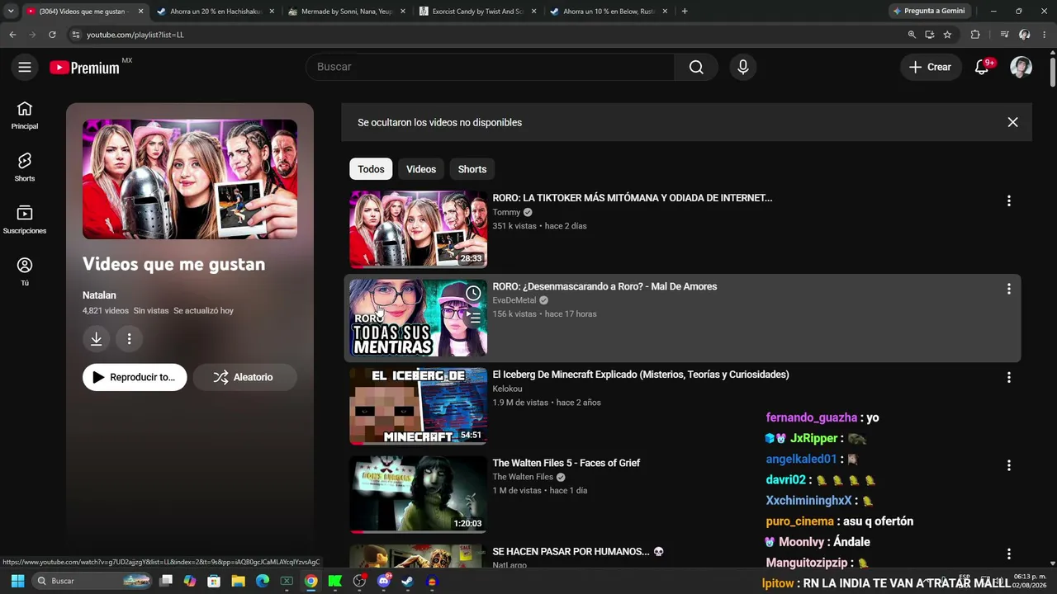Open the YouTube hamburger guide menu
The width and height of the screenshot is (1057, 594).
pyautogui.click(x=25, y=67)
